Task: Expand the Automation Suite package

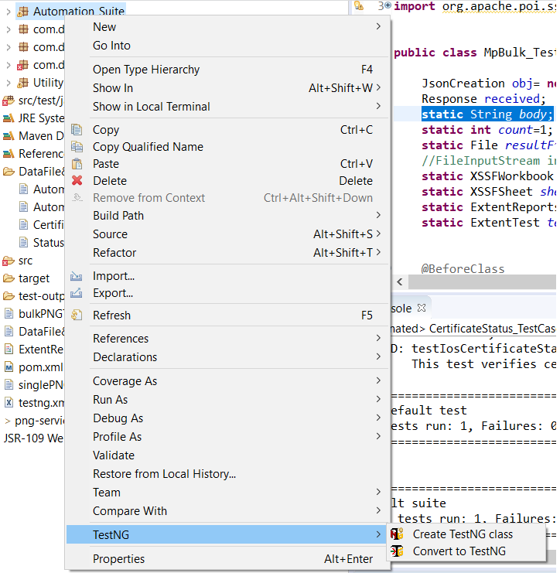Action: click(x=9, y=12)
